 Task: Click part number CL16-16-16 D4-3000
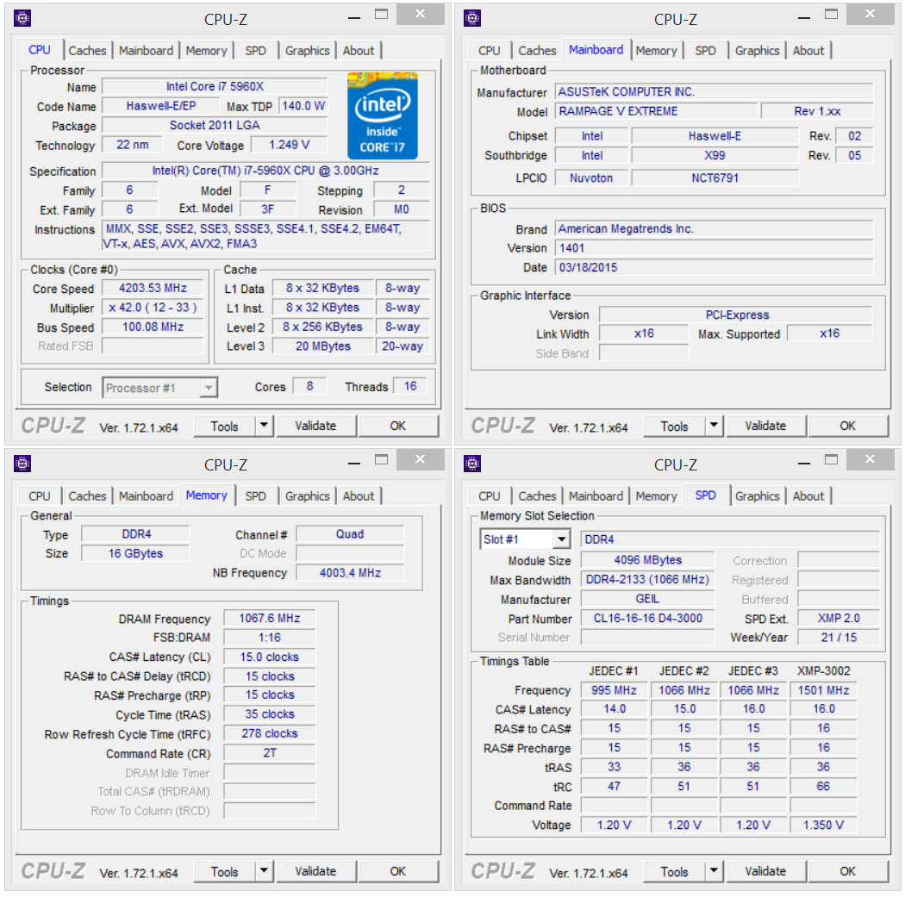point(647,619)
